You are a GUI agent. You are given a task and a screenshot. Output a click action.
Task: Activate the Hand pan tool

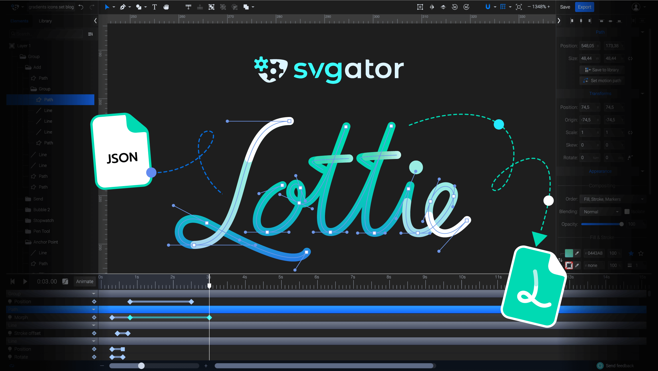tap(166, 7)
